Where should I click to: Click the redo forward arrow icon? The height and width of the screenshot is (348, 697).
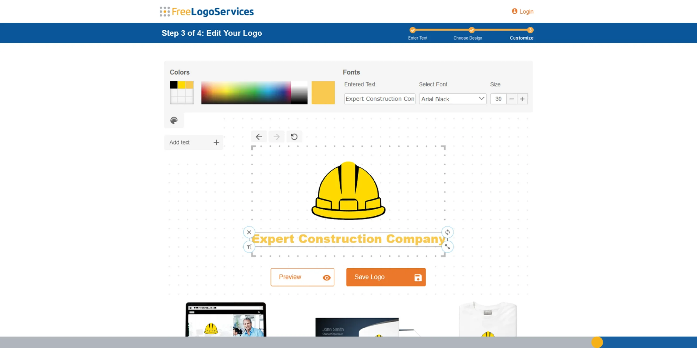coord(276,137)
